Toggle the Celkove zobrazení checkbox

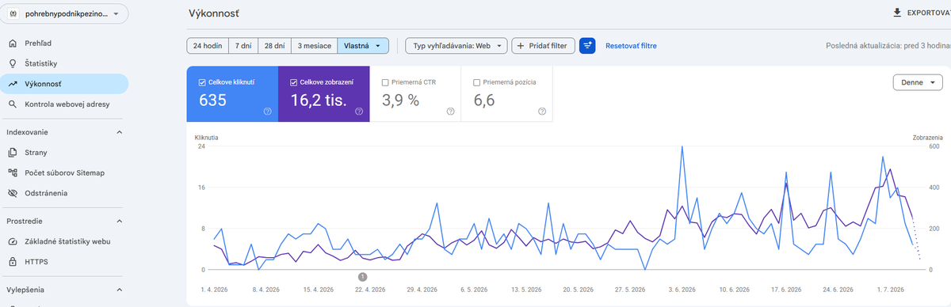click(294, 81)
